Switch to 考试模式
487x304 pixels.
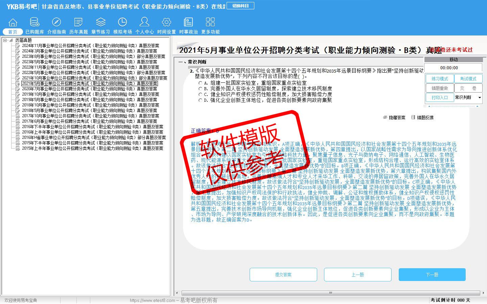(x=468, y=78)
